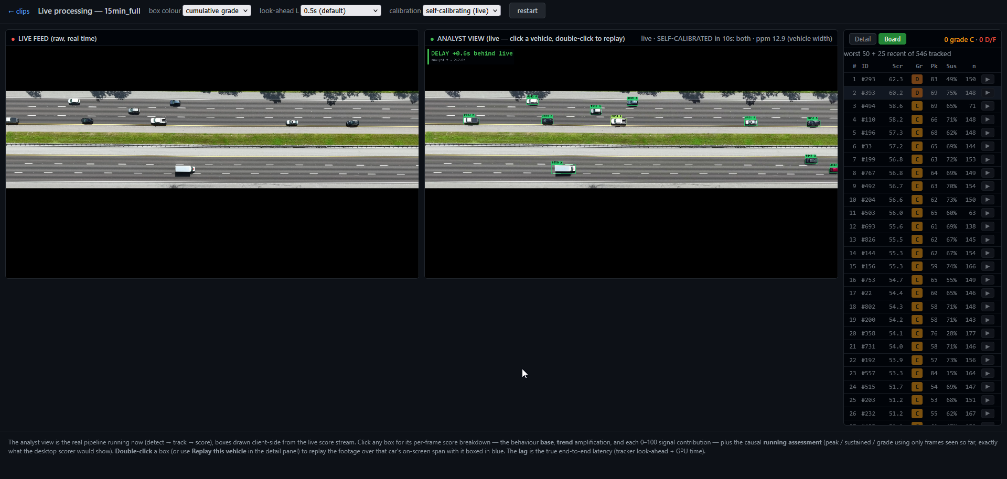Play replay for vehicle #110

click(988, 119)
